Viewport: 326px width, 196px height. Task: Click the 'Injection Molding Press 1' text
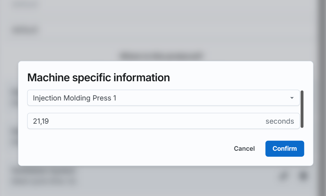pos(74,98)
